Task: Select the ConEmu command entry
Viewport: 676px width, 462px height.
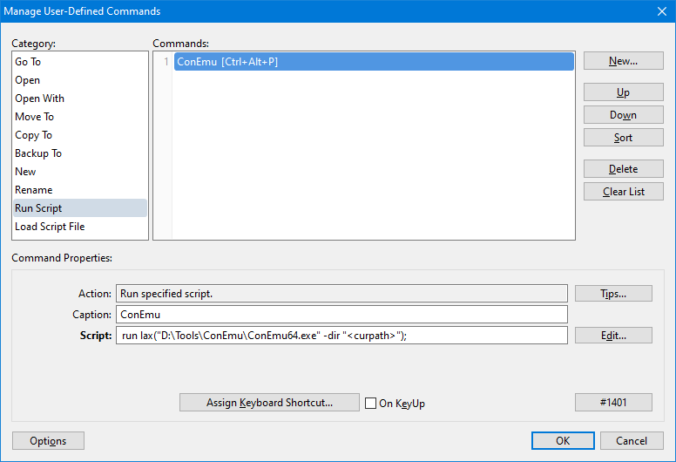Action: tap(373, 62)
